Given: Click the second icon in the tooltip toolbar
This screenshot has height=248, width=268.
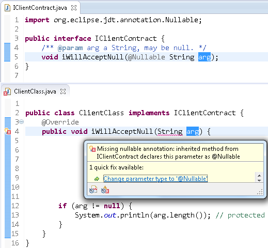Looking at the screenshot, I should (x=105, y=190).
